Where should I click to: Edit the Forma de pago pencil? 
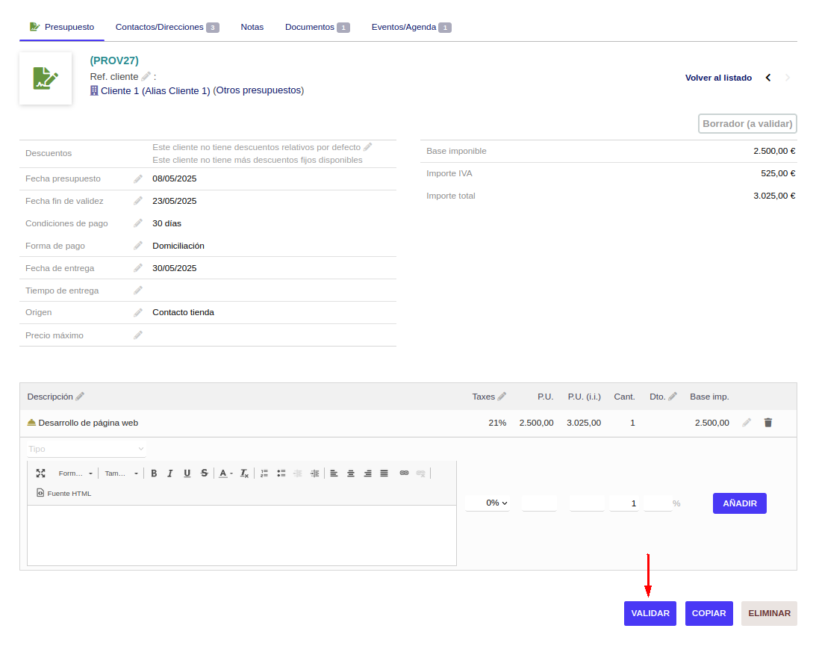tap(138, 246)
